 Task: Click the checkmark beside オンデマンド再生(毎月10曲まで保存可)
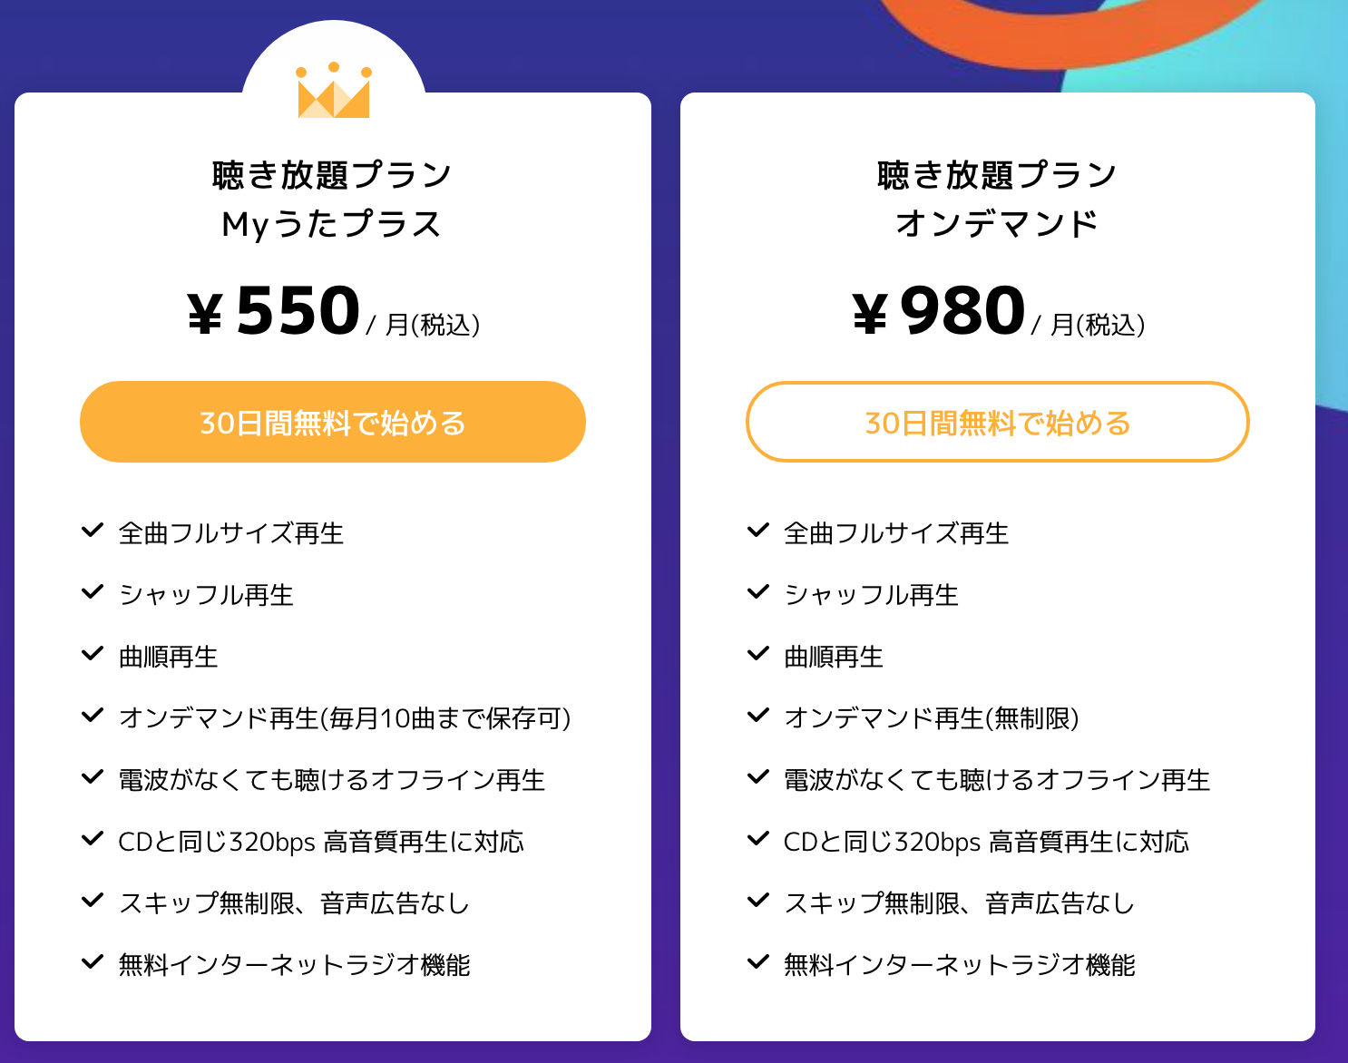(93, 717)
